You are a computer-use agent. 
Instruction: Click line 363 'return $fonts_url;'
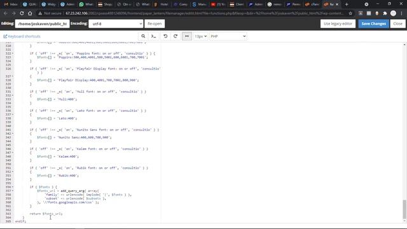46,214
